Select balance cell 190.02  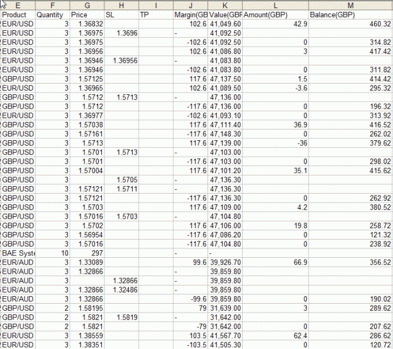[x=351, y=299]
